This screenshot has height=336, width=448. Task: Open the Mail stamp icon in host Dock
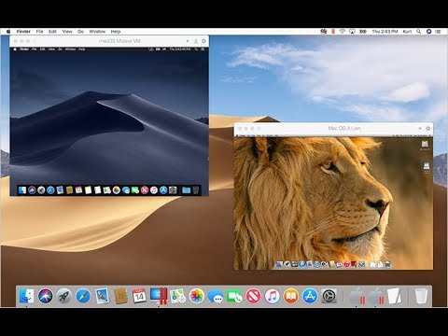pyautogui.click(x=102, y=296)
